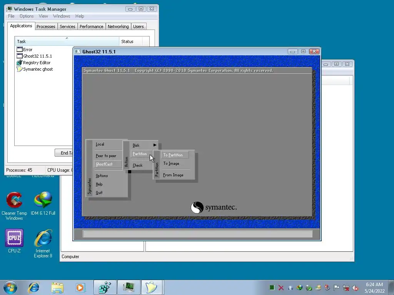Open Task Manager File menu

(11, 16)
